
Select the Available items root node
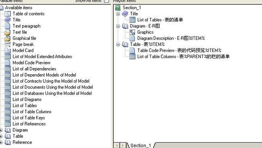[19, 8]
